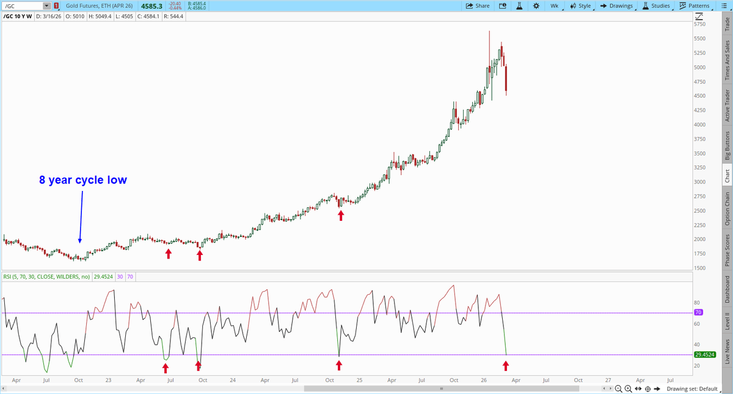Open the Dashboard side tab
733x394 pixels.
(x=727, y=290)
